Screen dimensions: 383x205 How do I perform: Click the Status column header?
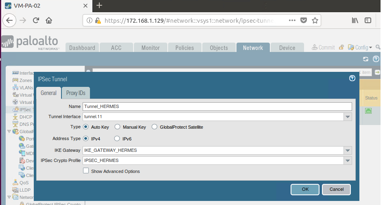[x=371, y=98]
